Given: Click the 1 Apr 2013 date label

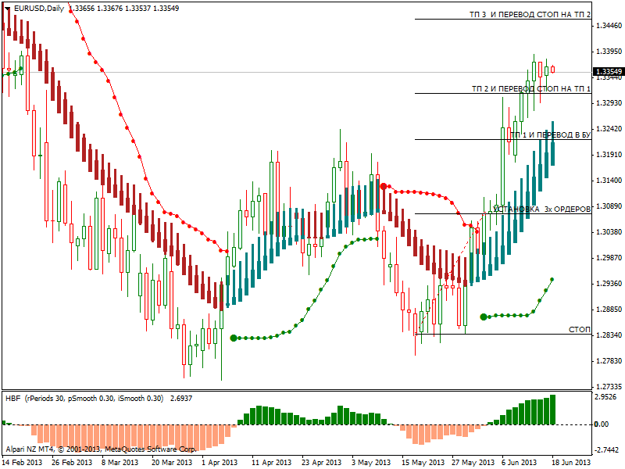Looking at the screenshot, I should click(220, 463).
